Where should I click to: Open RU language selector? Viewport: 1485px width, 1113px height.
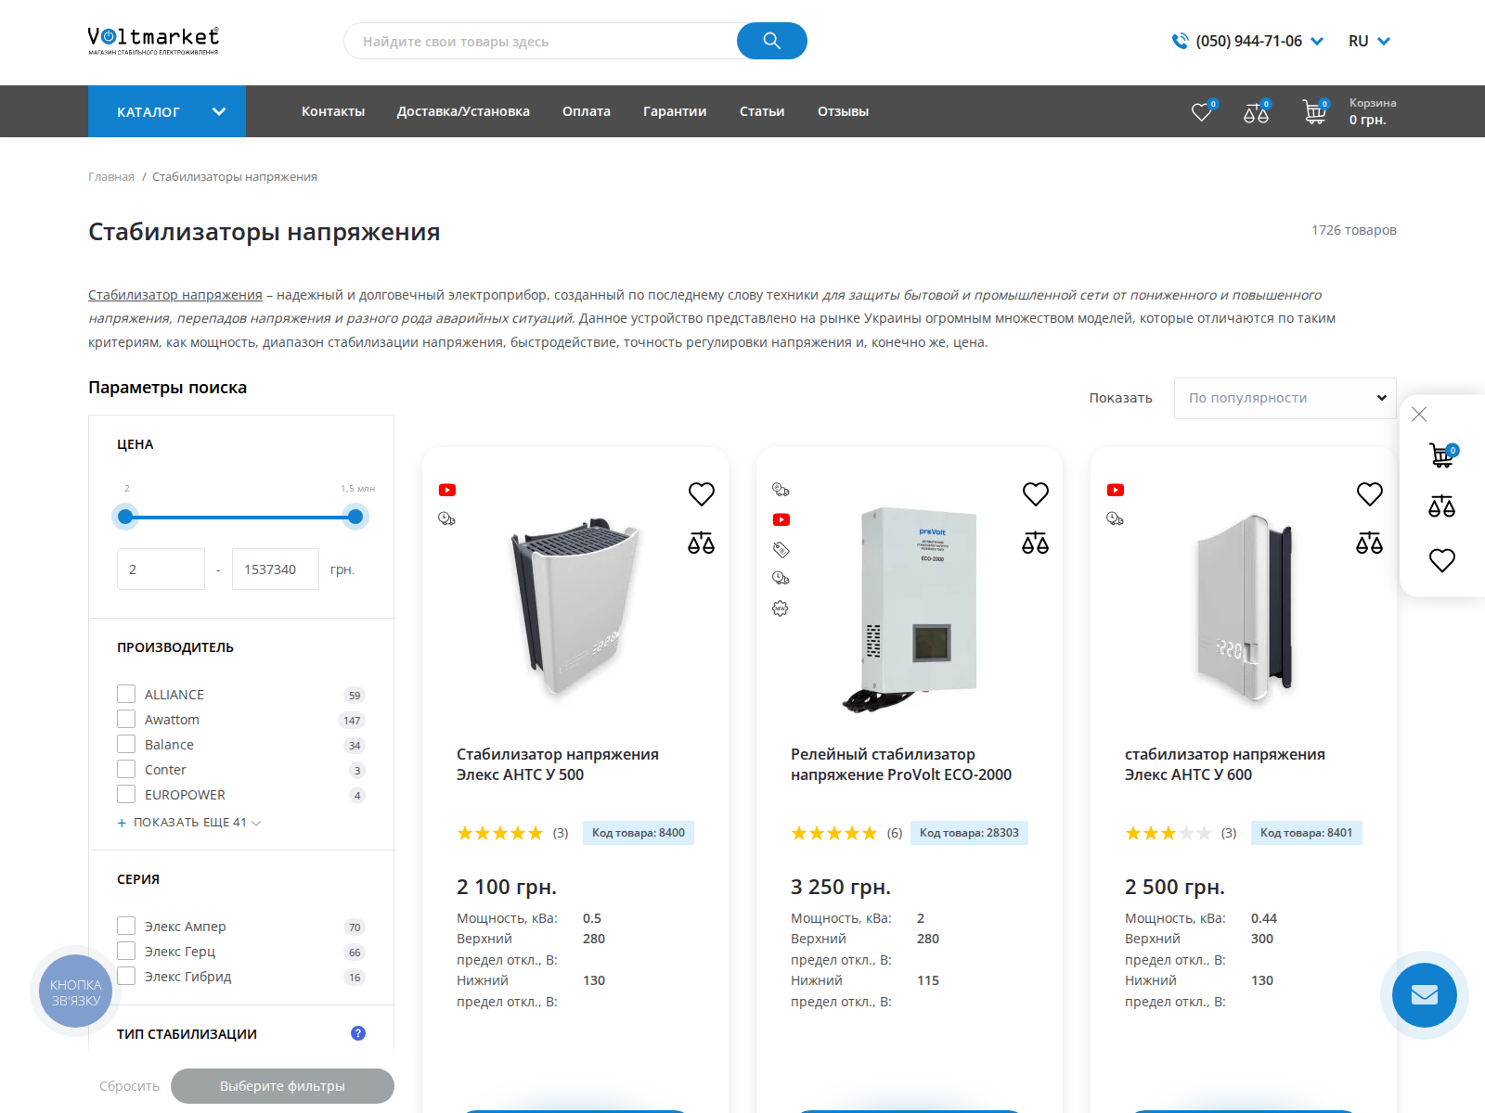(x=1370, y=41)
